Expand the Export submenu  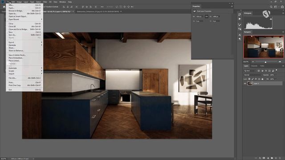tap(25, 42)
